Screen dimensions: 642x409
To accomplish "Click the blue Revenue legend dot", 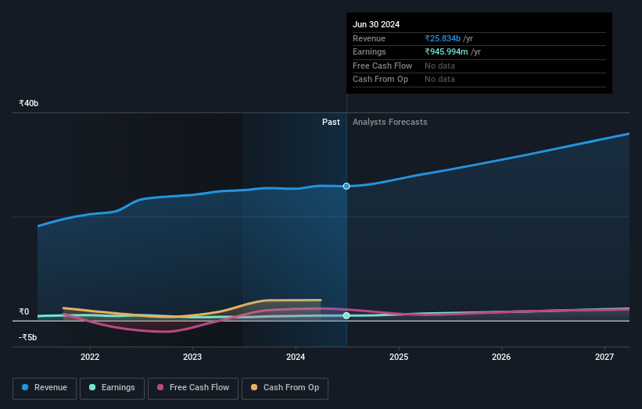I will pyautogui.click(x=25, y=387).
